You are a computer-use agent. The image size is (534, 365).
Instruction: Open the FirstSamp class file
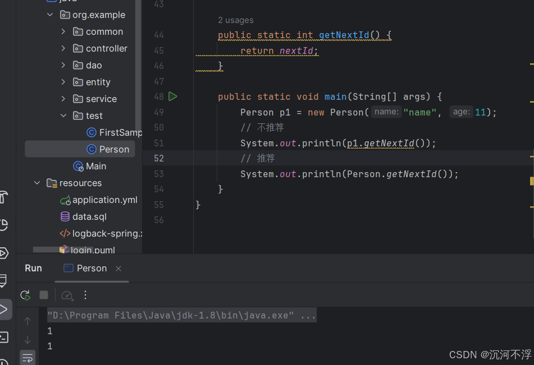pyautogui.click(x=114, y=132)
